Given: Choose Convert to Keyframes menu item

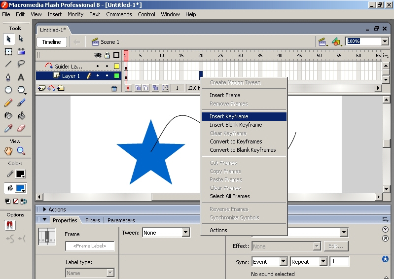Looking at the screenshot, I should click(244, 141).
